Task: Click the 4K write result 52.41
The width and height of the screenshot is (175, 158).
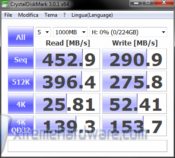Action: 134,103
